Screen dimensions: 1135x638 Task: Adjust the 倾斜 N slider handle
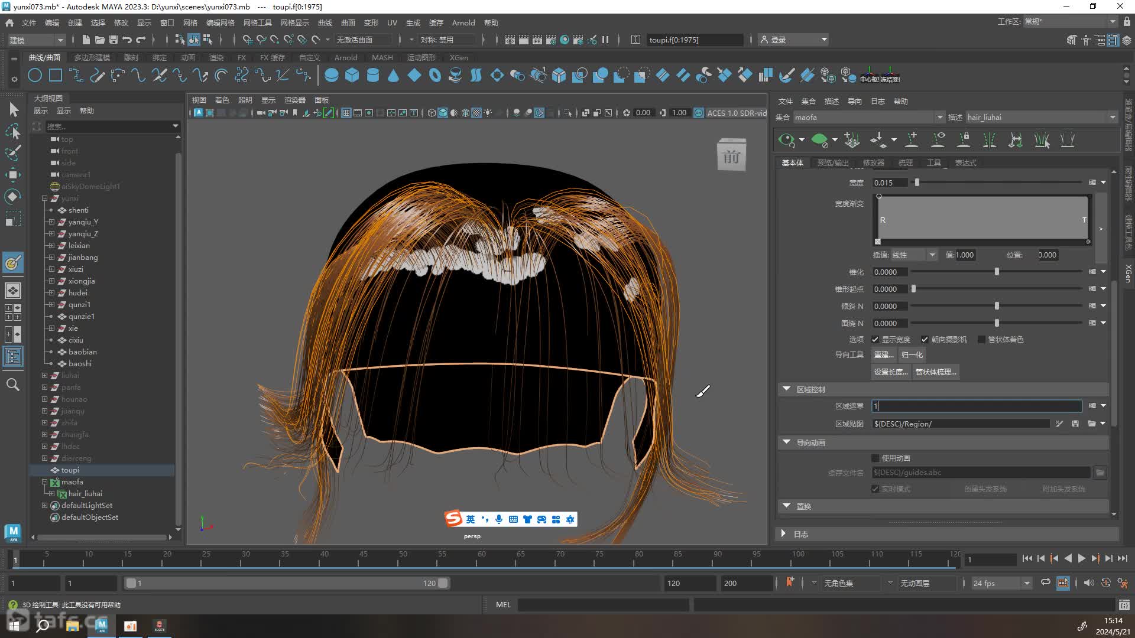(997, 306)
